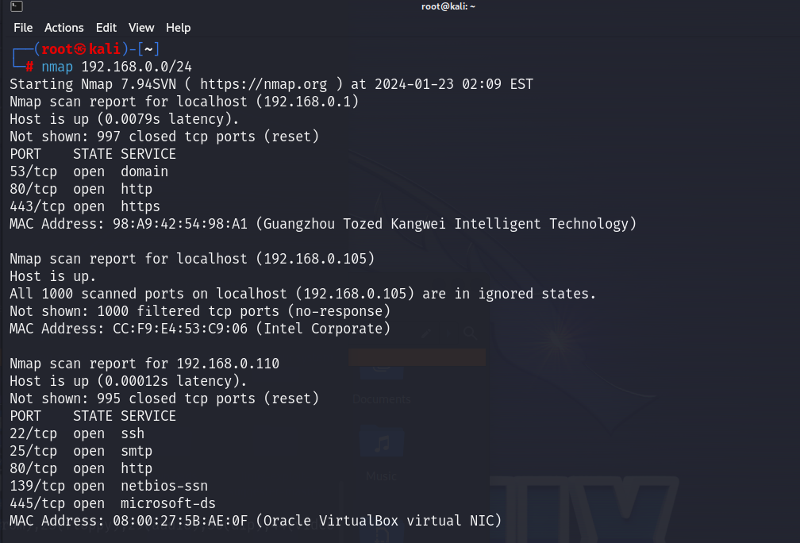Click the 192.168.0.0/24 command argument
This screenshot has width=800, height=543.
point(137,67)
